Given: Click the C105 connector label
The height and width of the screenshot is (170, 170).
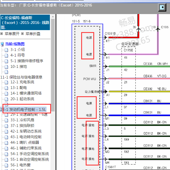Looking at the screenshot, I should point(165,27).
